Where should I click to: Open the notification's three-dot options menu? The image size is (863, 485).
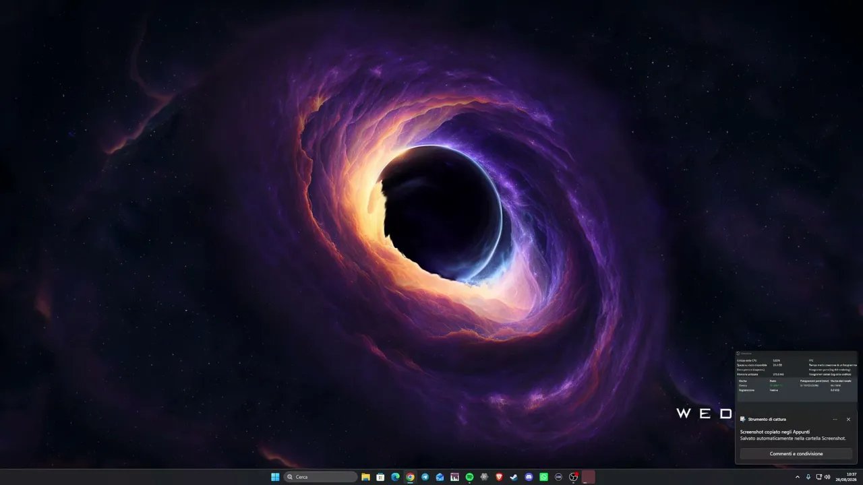835,419
